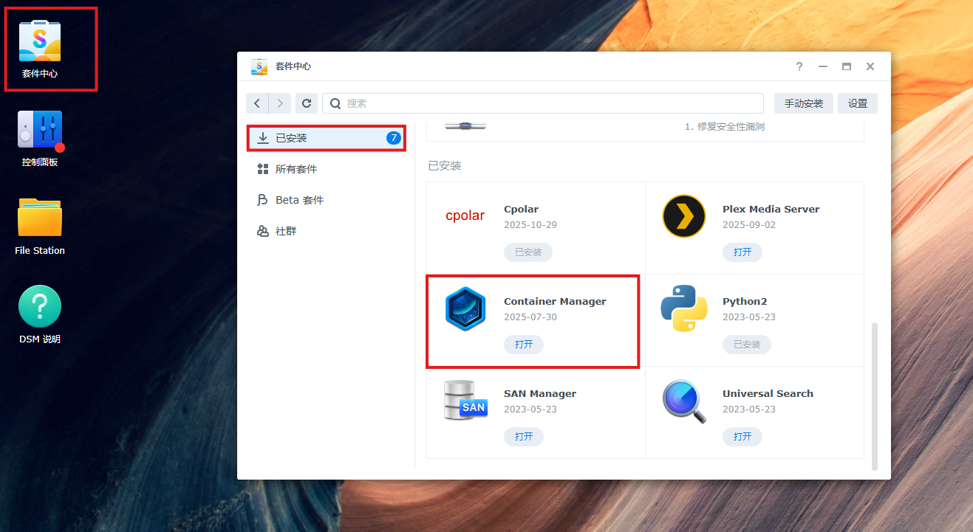Open 控制面板 from the desktop

click(x=40, y=131)
